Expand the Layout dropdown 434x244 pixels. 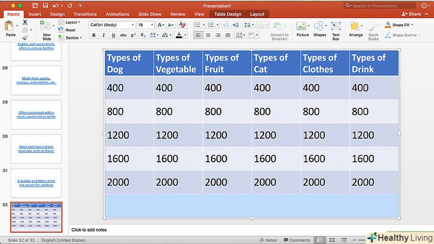[x=73, y=22]
